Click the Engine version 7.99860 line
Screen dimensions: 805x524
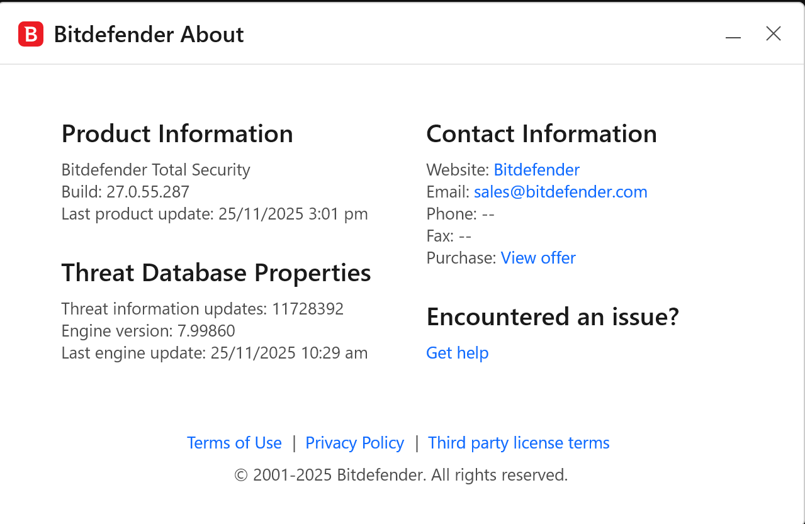(148, 331)
